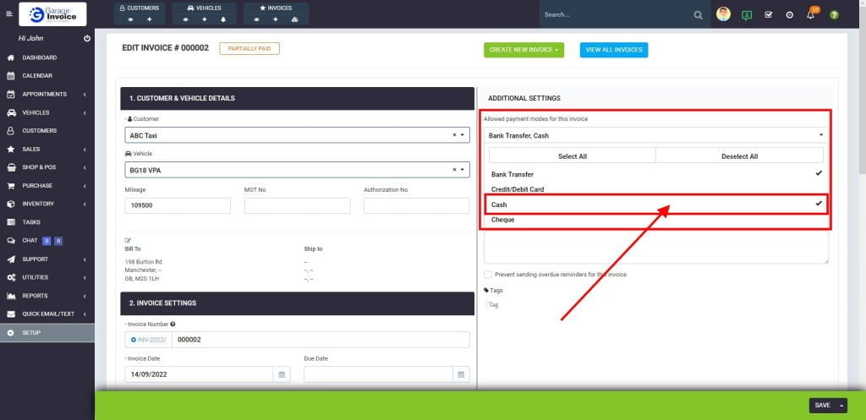Open the Invoice Date calendar picker
The width and height of the screenshot is (866, 420).
[282, 374]
